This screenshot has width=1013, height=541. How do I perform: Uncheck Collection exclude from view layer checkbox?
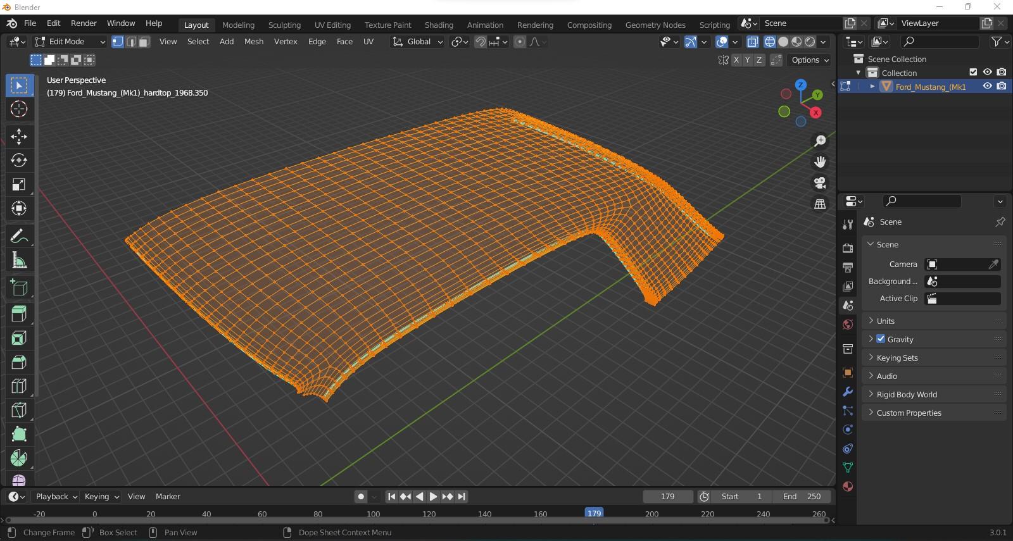973,72
